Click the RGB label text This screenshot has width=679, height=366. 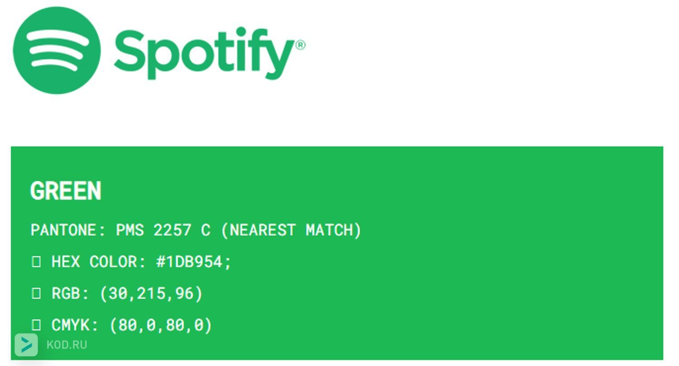point(70,294)
